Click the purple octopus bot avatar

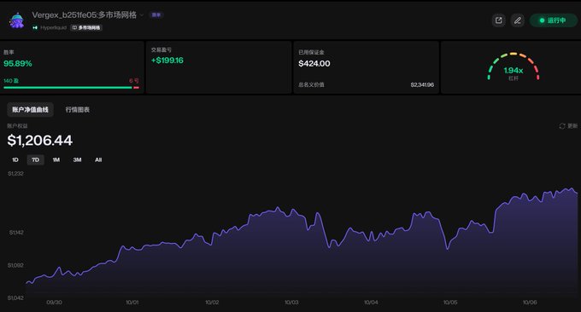pos(17,20)
